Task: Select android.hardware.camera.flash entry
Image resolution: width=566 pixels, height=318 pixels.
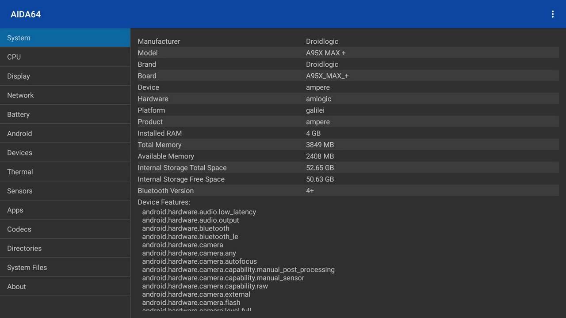Action: (191, 303)
